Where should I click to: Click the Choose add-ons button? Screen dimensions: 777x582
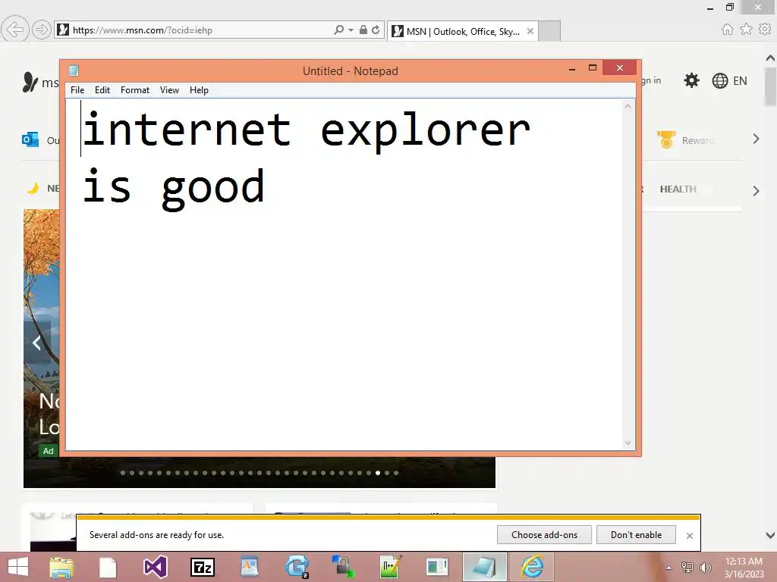[x=544, y=535]
